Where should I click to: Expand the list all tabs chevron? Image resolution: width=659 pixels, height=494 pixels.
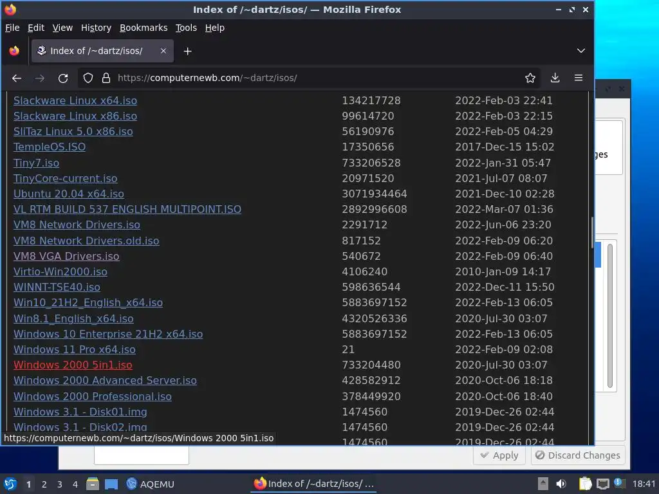click(581, 51)
